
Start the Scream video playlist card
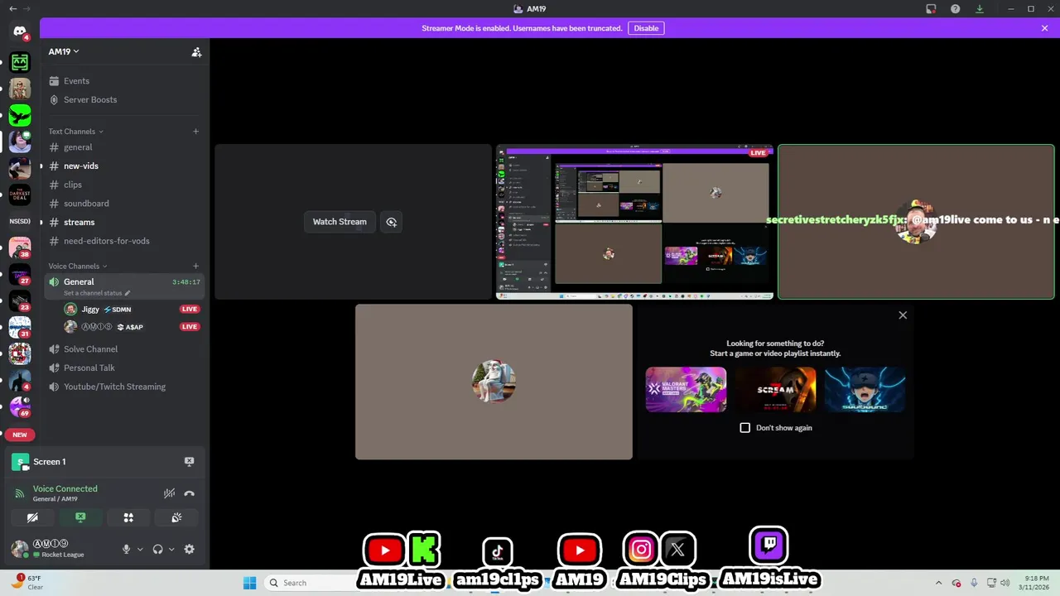[x=775, y=389]
